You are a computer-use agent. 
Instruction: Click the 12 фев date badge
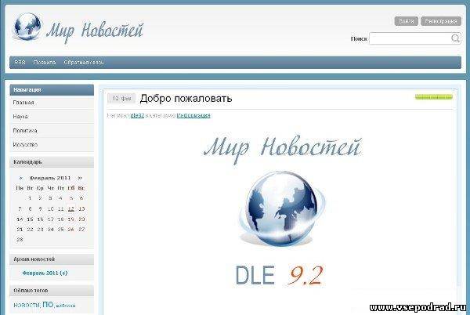tap(121, 98)
